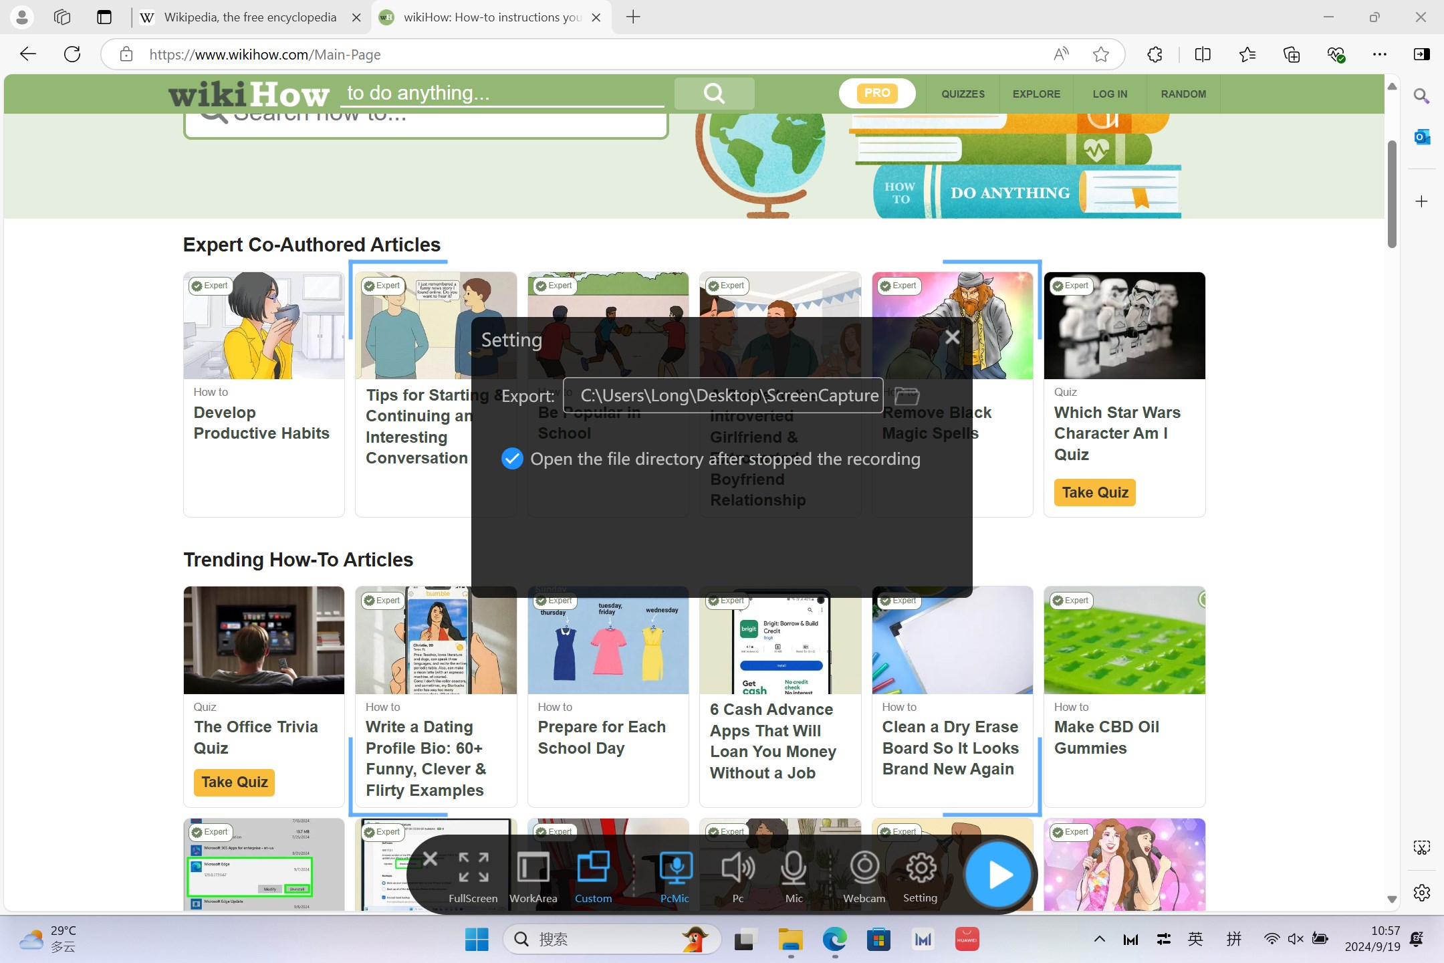Click the Export path field
Image resolution: width=1444 pixels, height=963 pixels.
click(x=723, y=395)
